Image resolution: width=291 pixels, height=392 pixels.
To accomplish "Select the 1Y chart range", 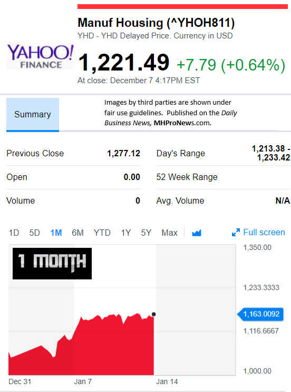I will 125,233.
